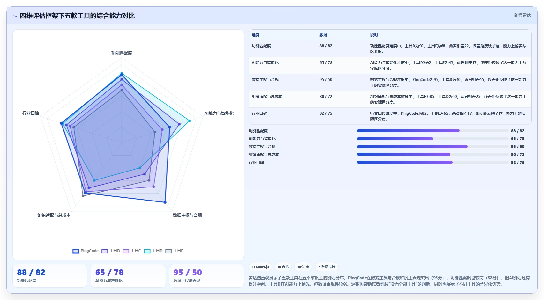
Task: Click the 组织适配与总成本 progress bar
Action: tap(433, 154)
